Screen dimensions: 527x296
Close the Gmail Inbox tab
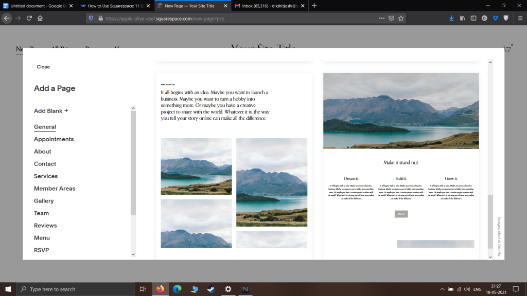click(x=303, y=6)
